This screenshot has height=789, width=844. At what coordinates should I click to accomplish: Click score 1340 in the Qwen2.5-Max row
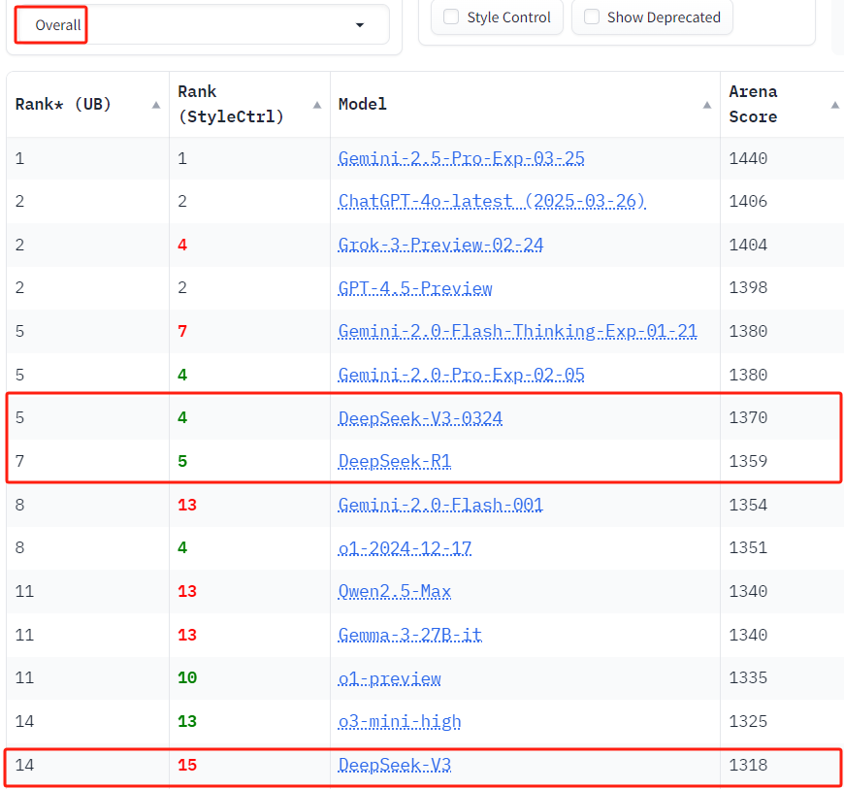(x=748, y=591)
